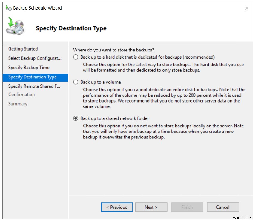The height and width of the screenshot is (221, 255).
Task: Click the Confirmation step in sidebar
Action: pyautogui.click(x=21, y=95)
